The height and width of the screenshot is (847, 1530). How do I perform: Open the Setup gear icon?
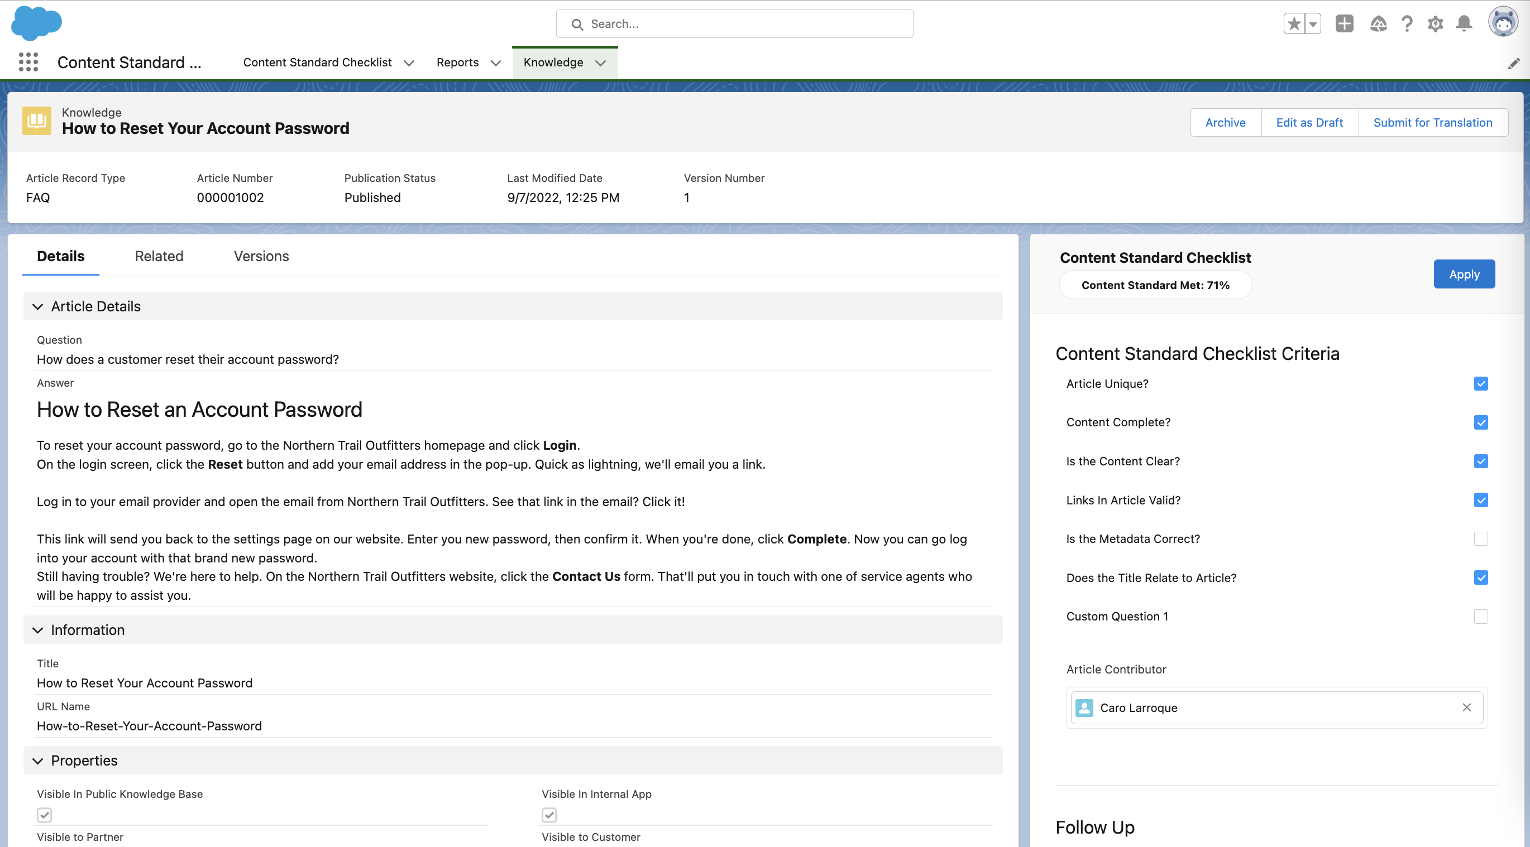pyautogui.click(x=1436, y=24)
